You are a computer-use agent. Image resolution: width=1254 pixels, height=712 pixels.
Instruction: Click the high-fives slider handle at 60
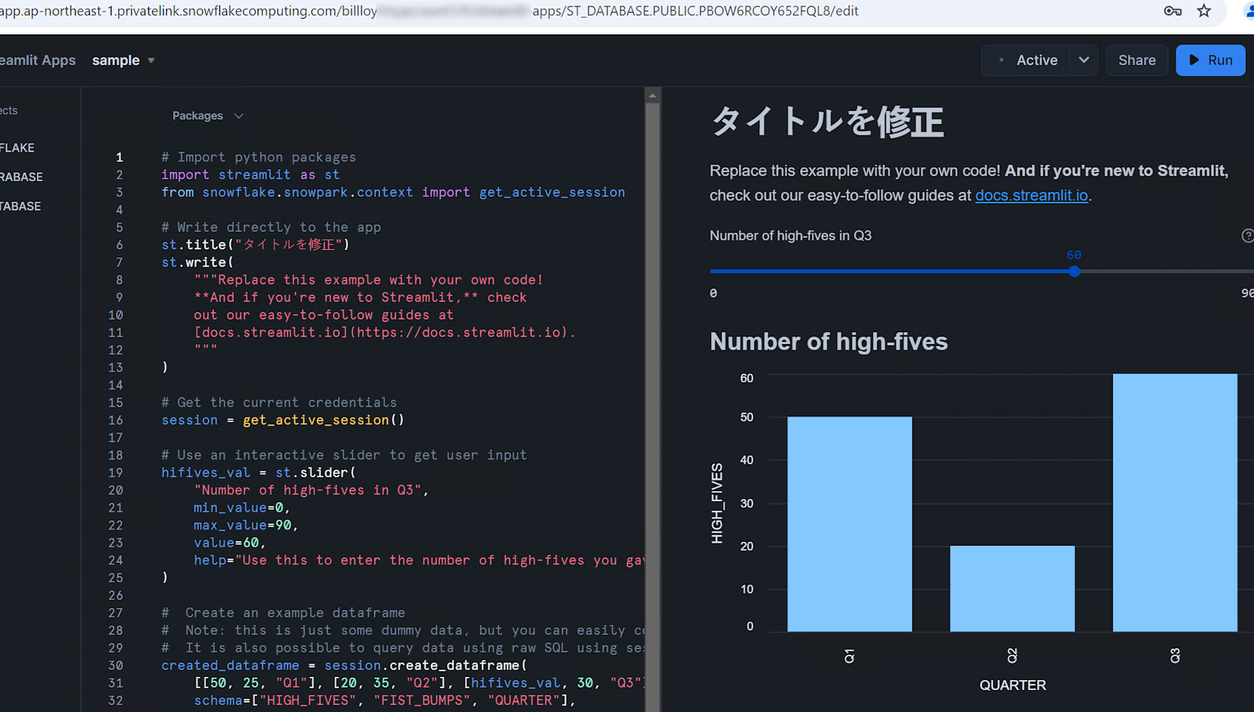1074,271
